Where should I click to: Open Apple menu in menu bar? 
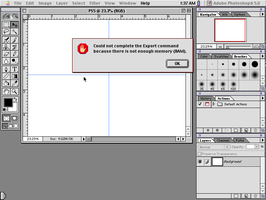8,3
